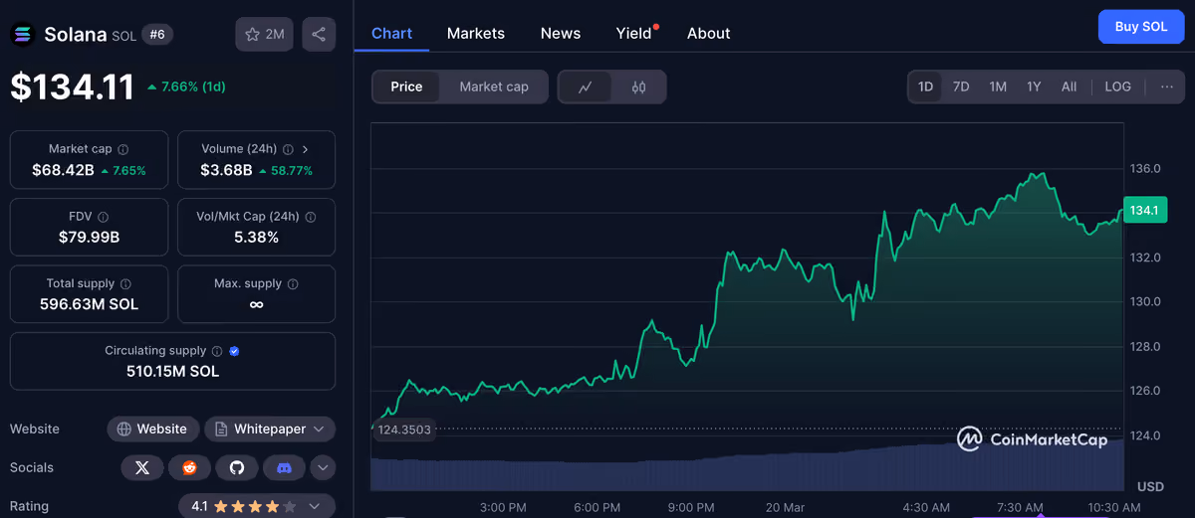Open the News tab
1195x518 pixels.
tap(561, 33)
